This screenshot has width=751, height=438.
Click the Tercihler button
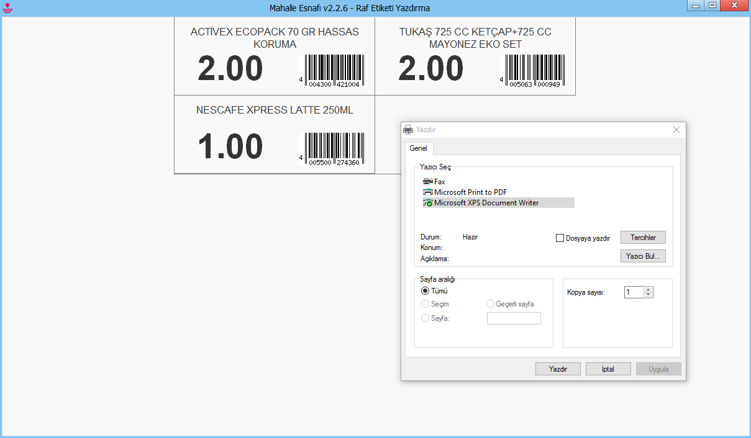(x=643, y=238)
